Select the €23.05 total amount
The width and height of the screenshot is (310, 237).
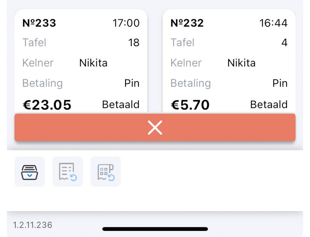point(47,105)
